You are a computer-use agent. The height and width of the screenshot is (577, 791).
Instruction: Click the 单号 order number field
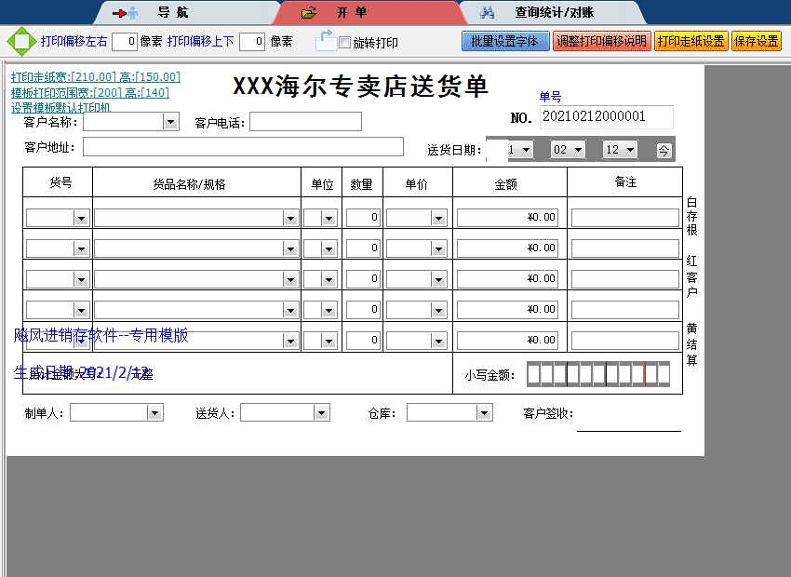coord(606,116)
